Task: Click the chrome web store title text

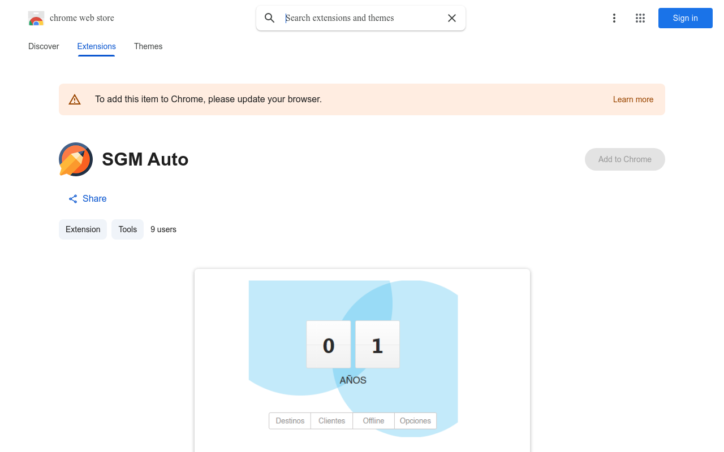Action: click(x=82, y=18)
